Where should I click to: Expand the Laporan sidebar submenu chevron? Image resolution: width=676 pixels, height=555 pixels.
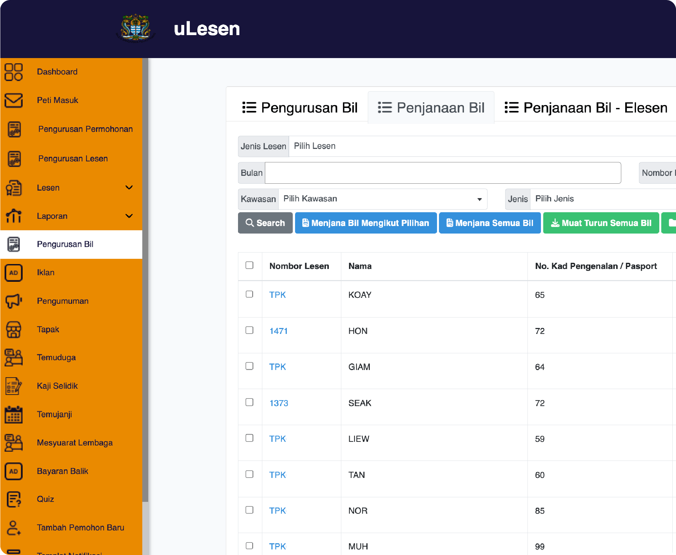point(129,216)
